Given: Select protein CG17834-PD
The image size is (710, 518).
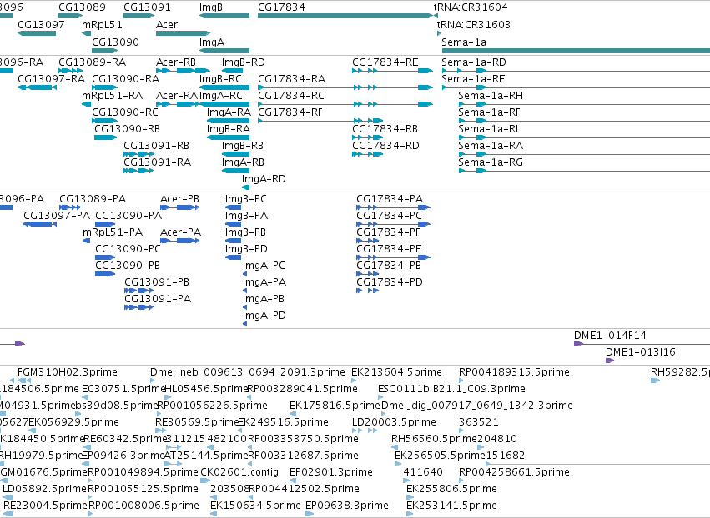Looking at the screenshot, I should pyautogui.click(x=390, y=282).
